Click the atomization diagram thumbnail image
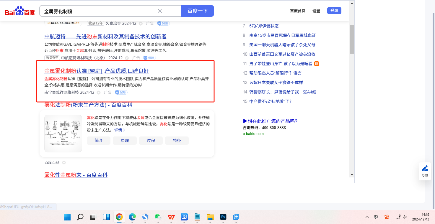This screenshot has height=224, width=435. (x=63, y=133)
